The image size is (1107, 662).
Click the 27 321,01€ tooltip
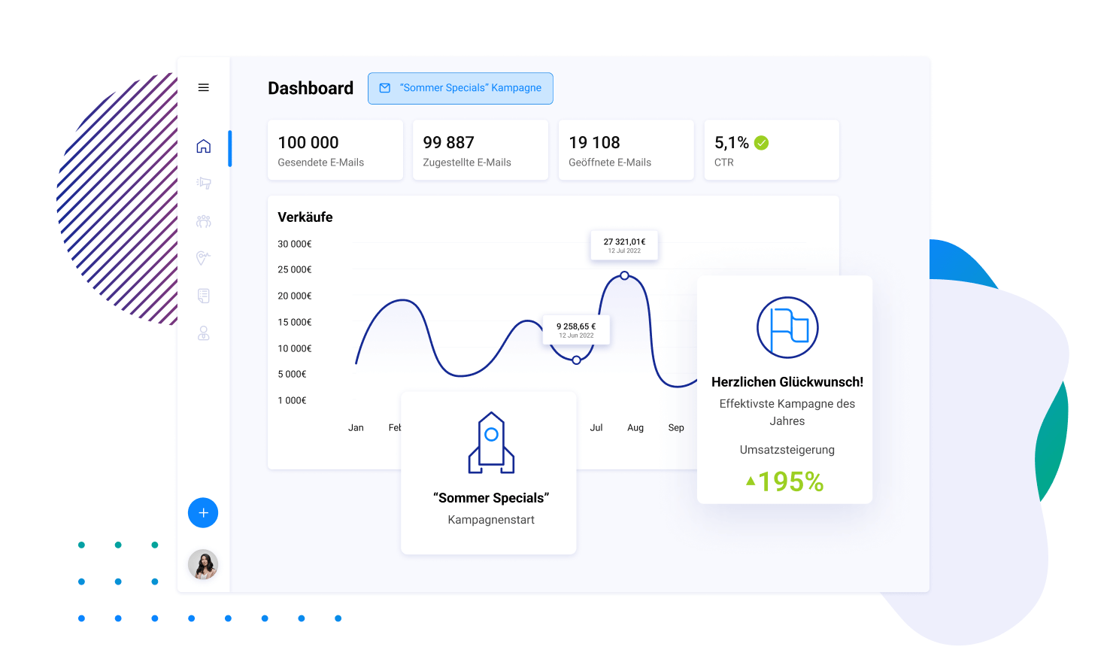(624, 245)
